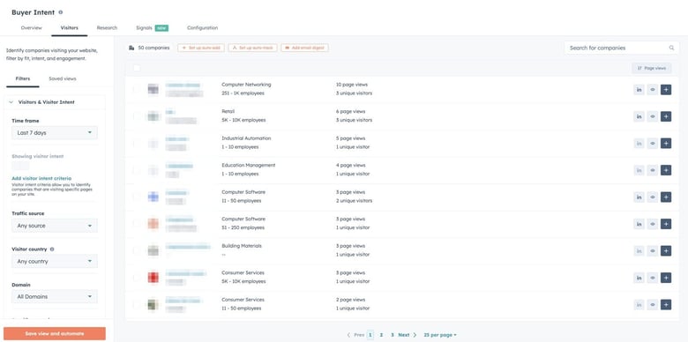Viewport: 688px width, 342px height.
Task: Open LinkedIn for the Building Materials company
Action: point(639,251)
